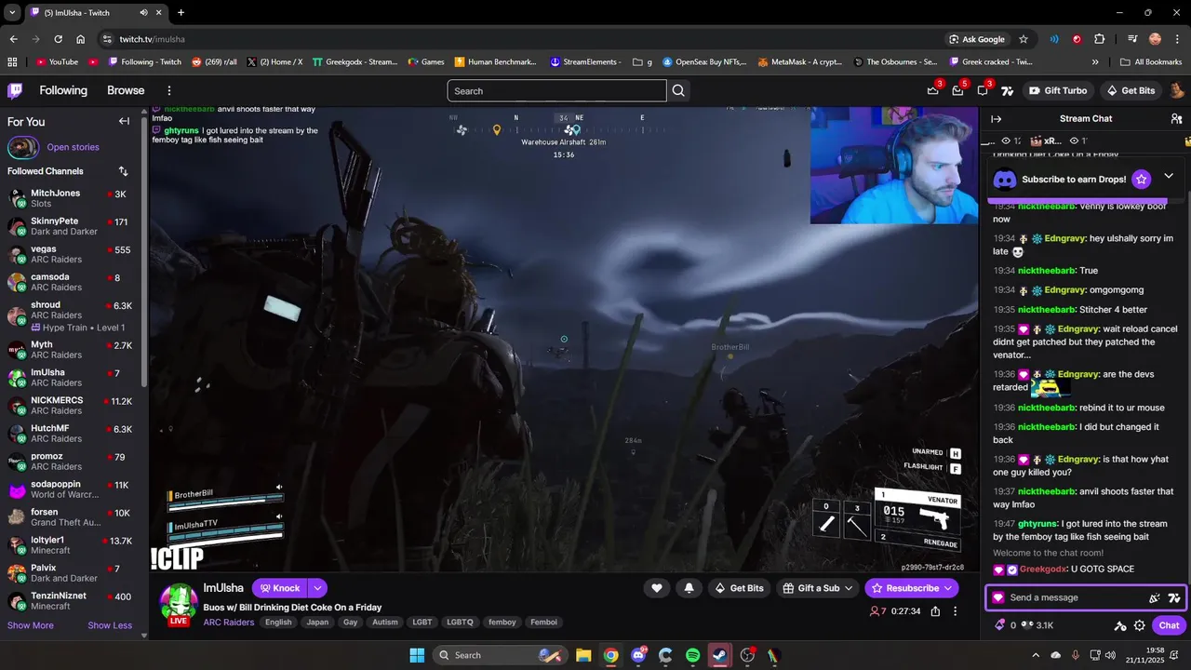Expand the Subscribe to earn Drops banner
Viewport: 1191px width, 670px height.
(x=1169, y=176)
